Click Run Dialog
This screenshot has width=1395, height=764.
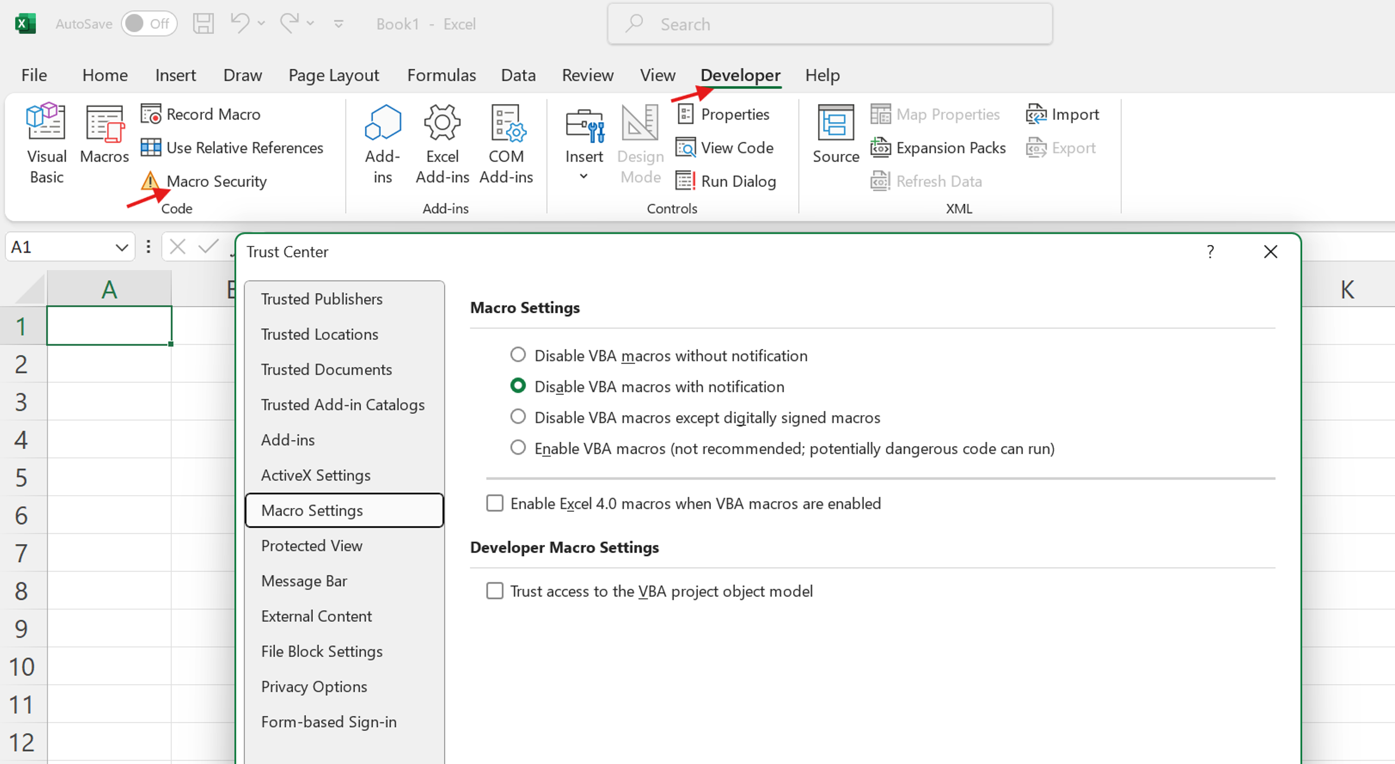(x=726, y=181)
